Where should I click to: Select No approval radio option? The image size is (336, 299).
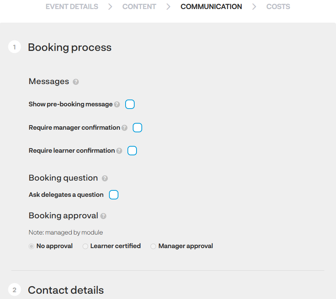click(x=31, y=246)
